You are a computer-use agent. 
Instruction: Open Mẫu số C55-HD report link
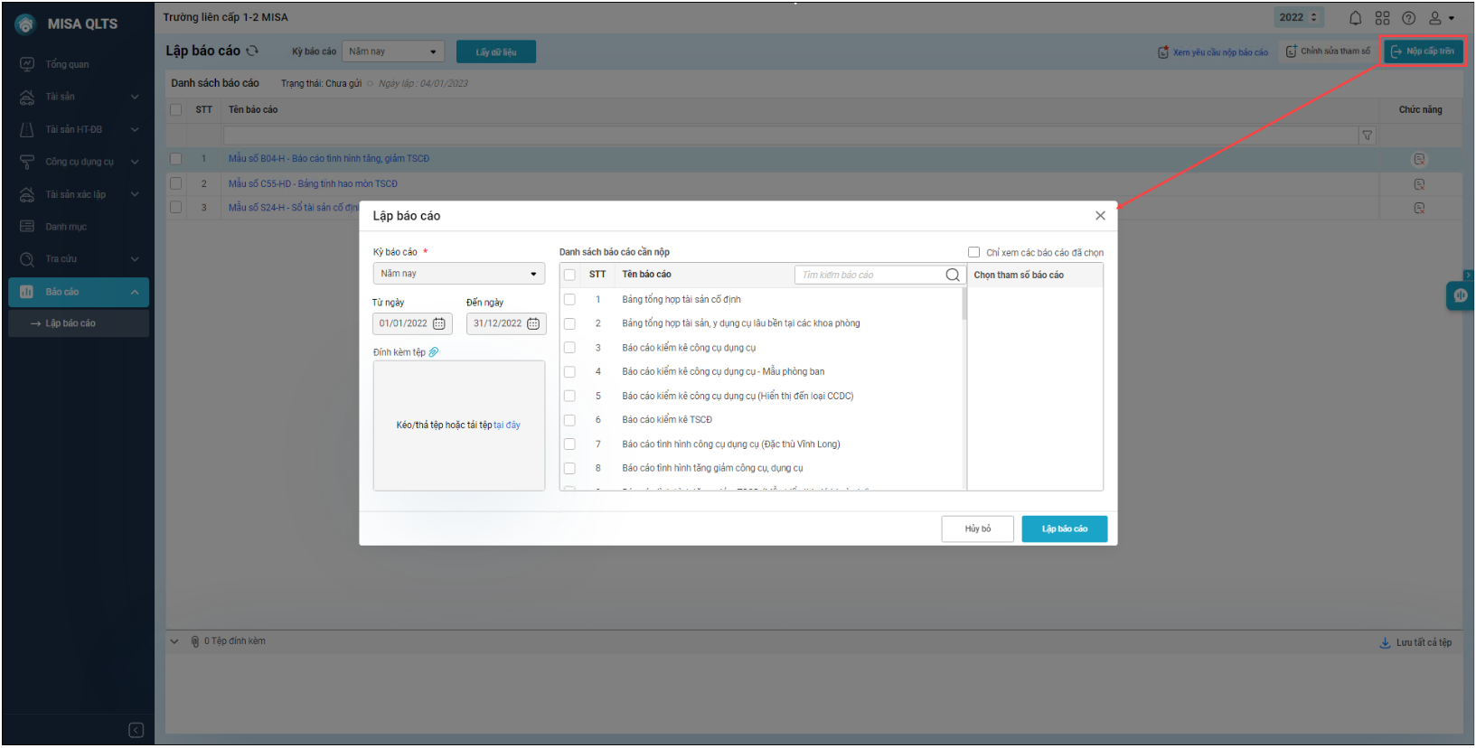coord(313,183)
